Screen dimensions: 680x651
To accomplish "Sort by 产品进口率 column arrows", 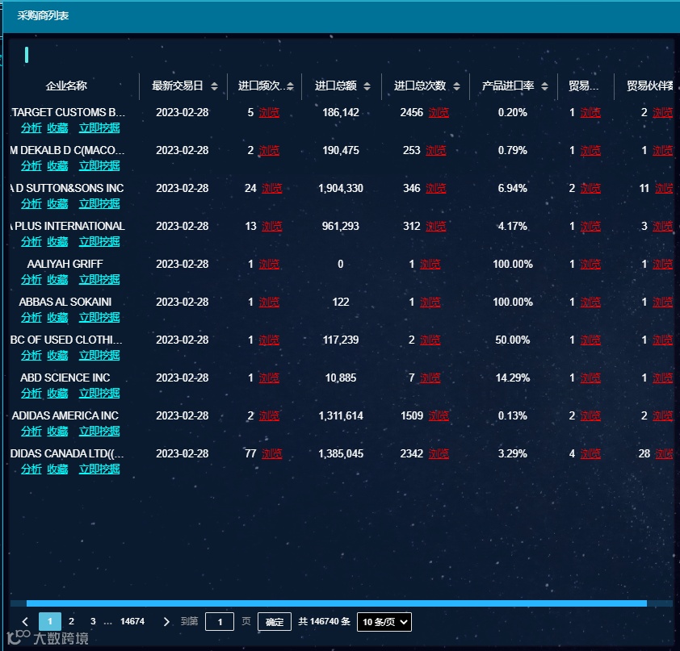I will click(x=544, y=86).
